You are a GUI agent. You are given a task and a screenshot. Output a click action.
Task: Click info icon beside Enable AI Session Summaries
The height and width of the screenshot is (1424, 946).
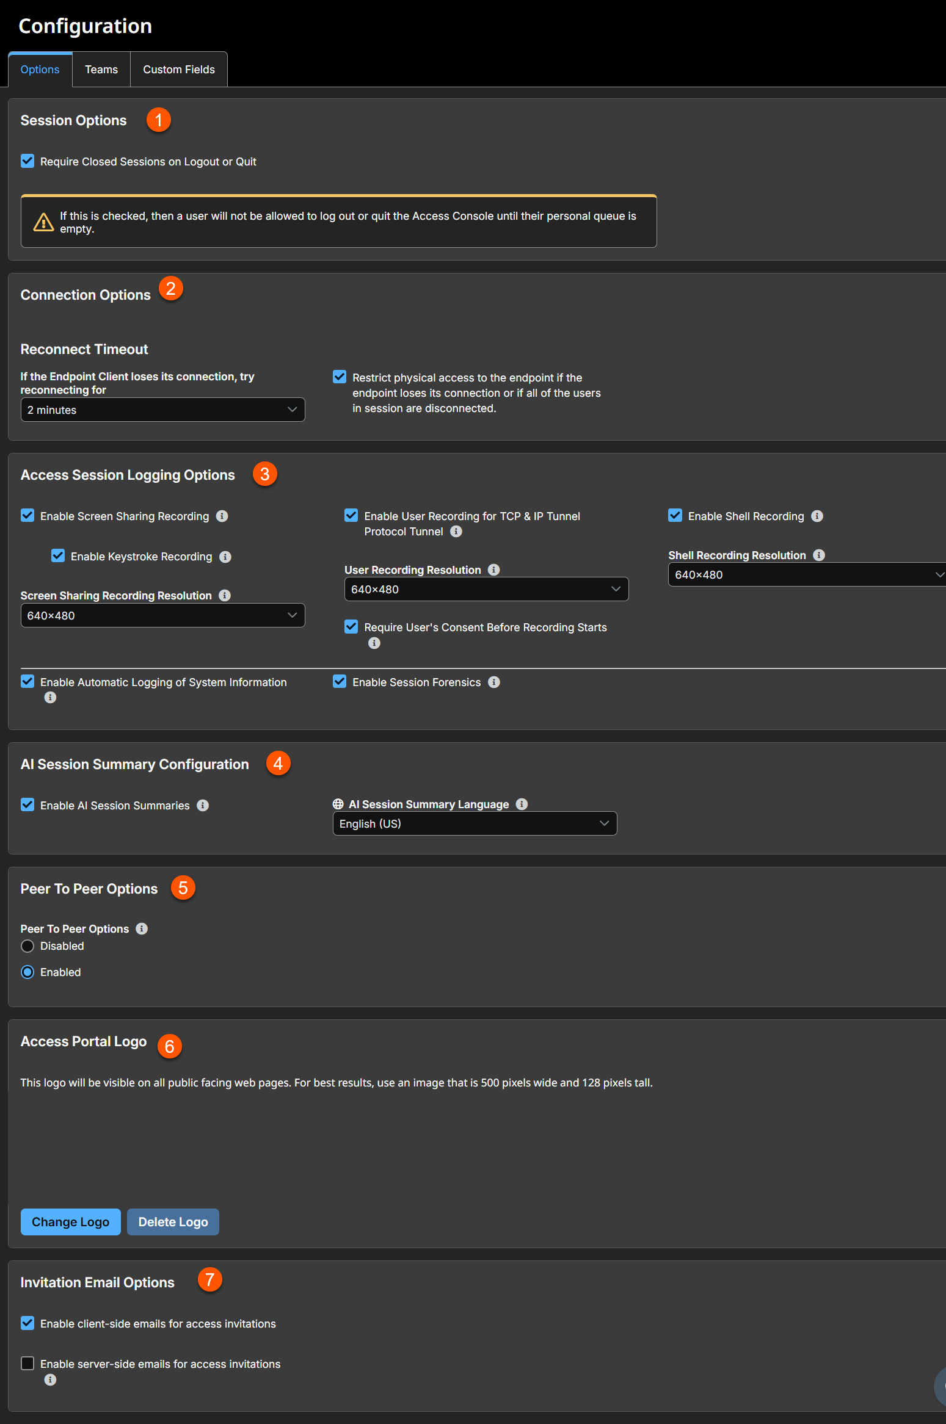pos(203,806)
